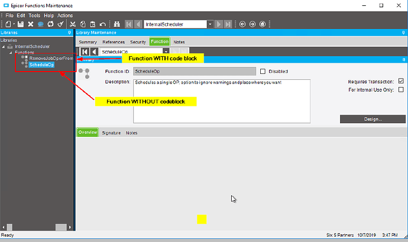
Task: Go to first function record
Action: point(85,51)
